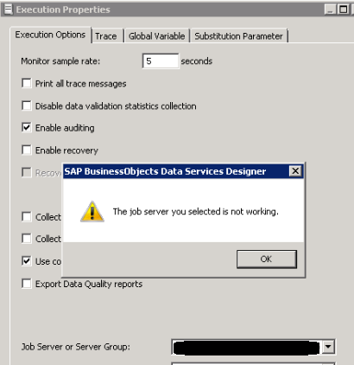Close the SAP BusinessObjects dialog
Image resolution: width=354 pixels, height=365 pixels.
point(295,171)
